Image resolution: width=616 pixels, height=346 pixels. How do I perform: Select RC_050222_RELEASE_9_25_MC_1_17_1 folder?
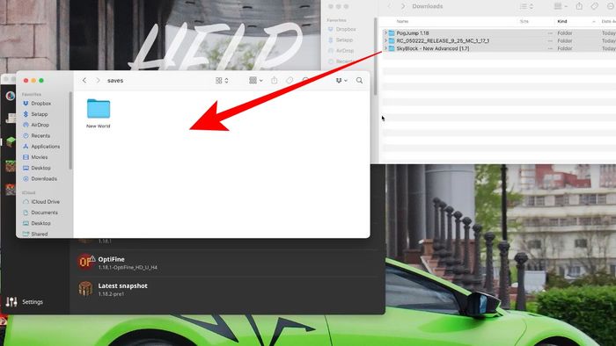click(x=443, y=40)
